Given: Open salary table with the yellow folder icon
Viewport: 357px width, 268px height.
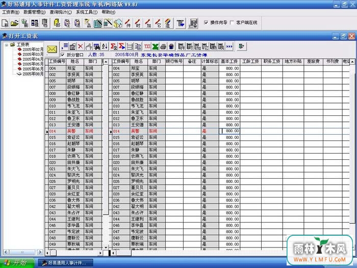Looking at the screenshot, I should click(15, 23).
